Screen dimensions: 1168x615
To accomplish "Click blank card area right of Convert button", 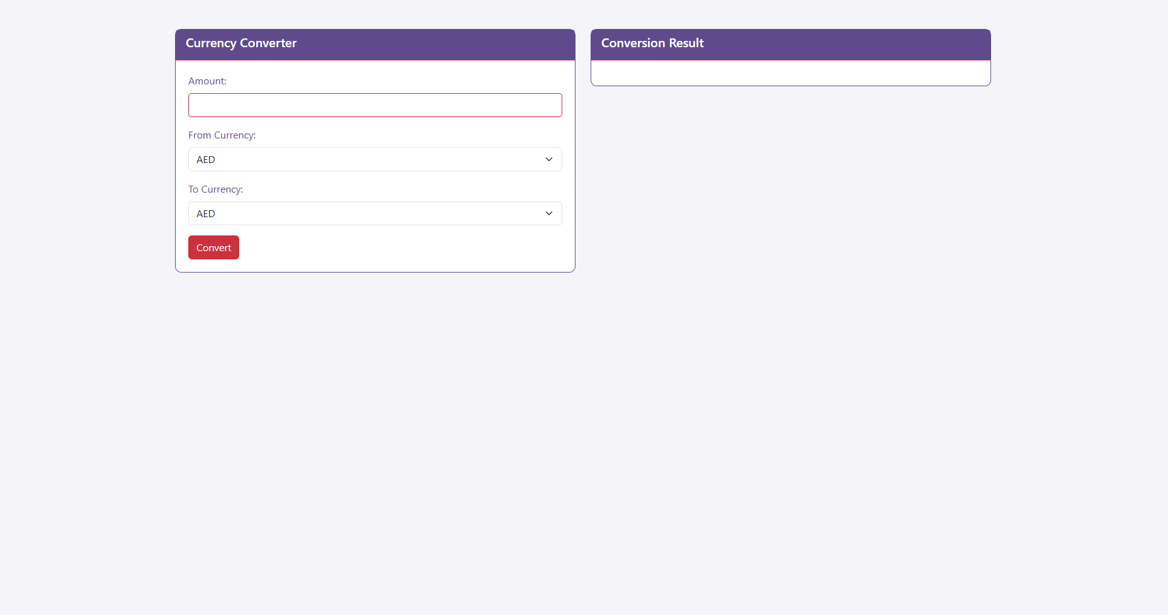I will [403, 248].
